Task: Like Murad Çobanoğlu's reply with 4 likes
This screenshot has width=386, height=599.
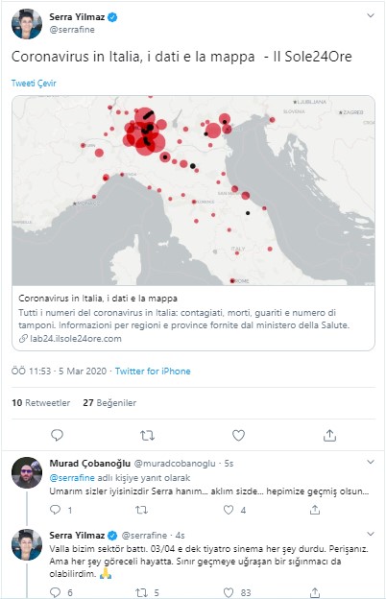Action: coord(229,510)
